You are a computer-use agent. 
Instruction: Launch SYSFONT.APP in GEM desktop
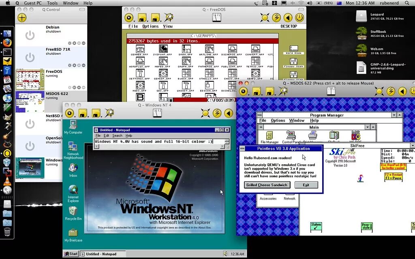[163, 50]
